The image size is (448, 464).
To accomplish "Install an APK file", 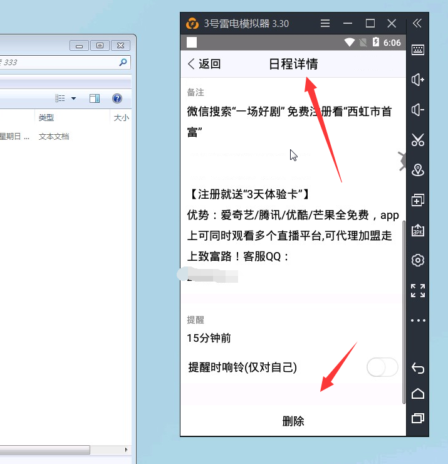I will 417,230.
